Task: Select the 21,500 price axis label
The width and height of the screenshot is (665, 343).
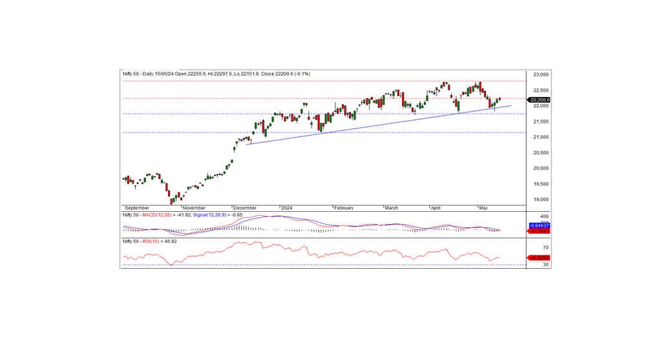Action: tap(542, 121)
